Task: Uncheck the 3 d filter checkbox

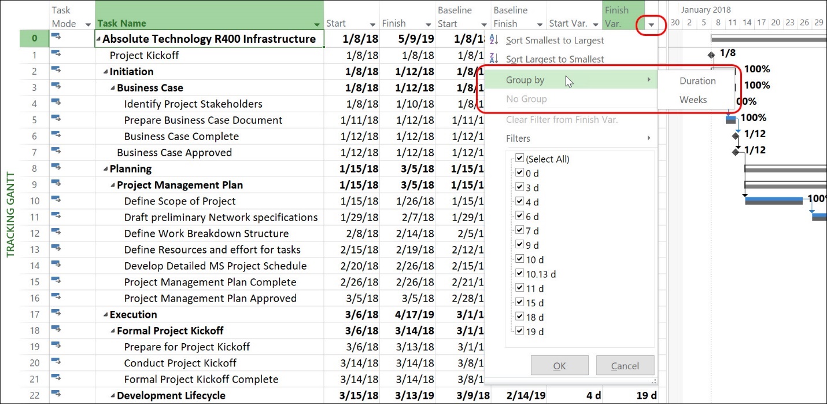Action: point(520,187)
